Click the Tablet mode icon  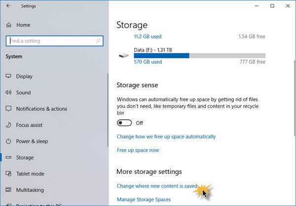point(8,174)
